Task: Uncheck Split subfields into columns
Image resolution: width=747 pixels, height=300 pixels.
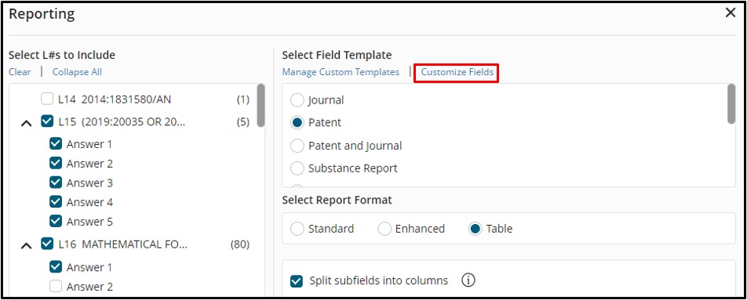Action: 297,281
